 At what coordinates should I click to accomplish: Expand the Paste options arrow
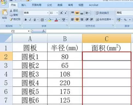5,21
